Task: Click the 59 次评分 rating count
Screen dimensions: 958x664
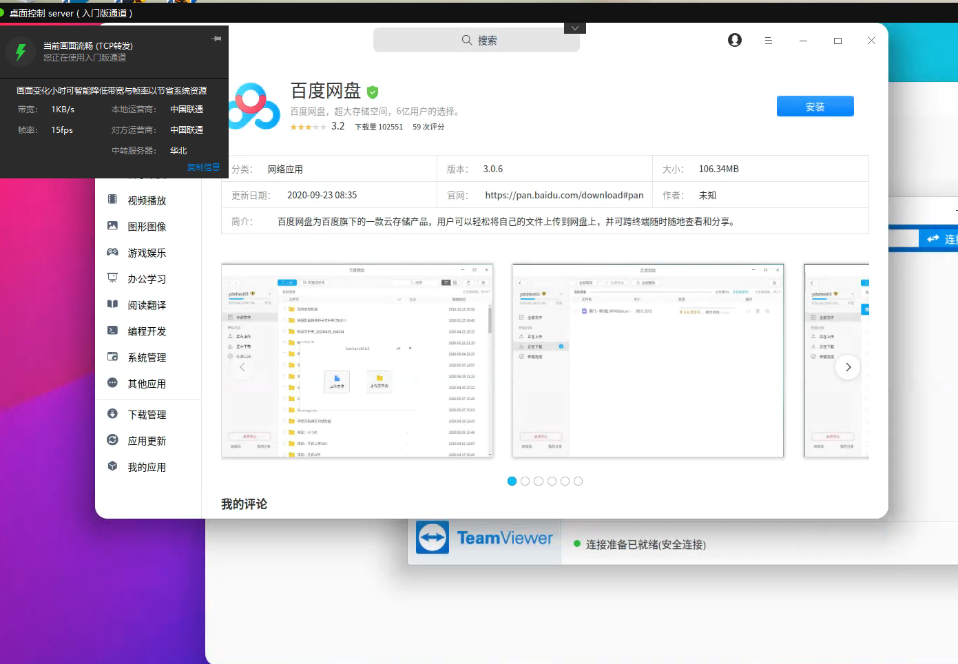Action: (428, 127)
